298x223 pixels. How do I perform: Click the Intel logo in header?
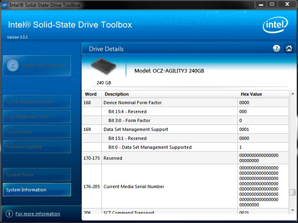275,25
